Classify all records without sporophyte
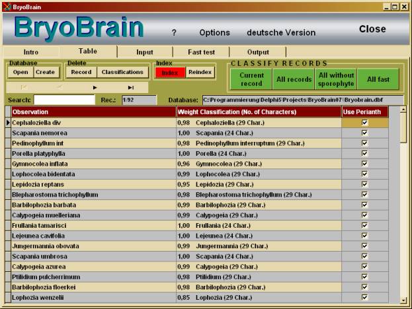This screenshot has width=412, height=309. (336, 79)
